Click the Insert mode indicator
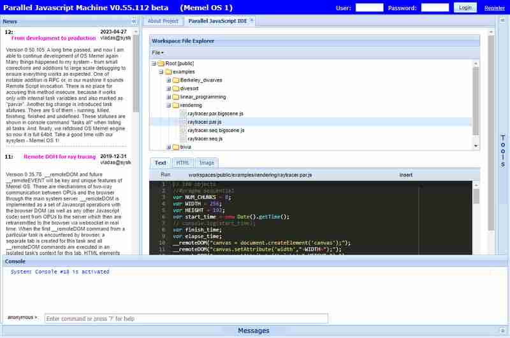 pos(405,175)
